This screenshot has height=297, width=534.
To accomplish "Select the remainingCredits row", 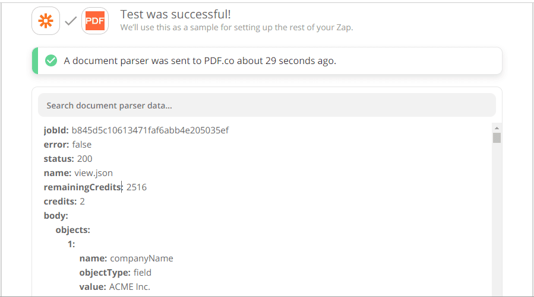I will click(95, 187).
